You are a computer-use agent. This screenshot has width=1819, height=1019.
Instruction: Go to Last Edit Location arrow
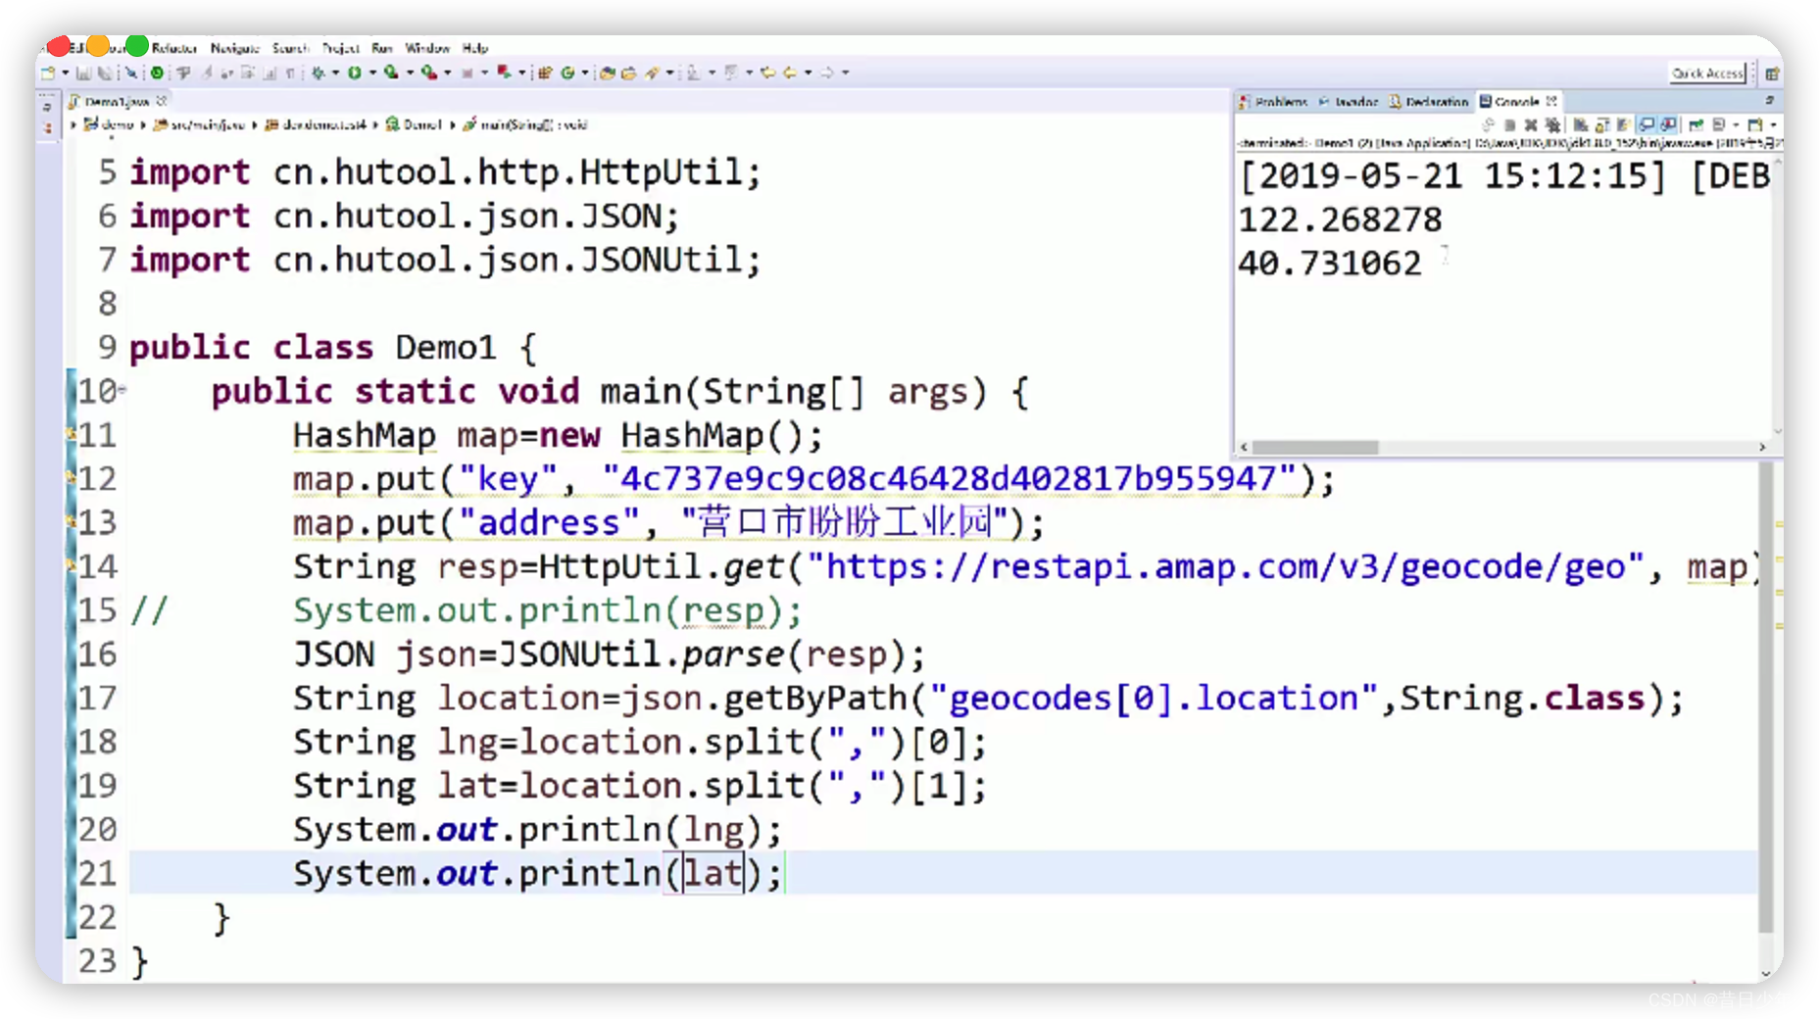767,73
